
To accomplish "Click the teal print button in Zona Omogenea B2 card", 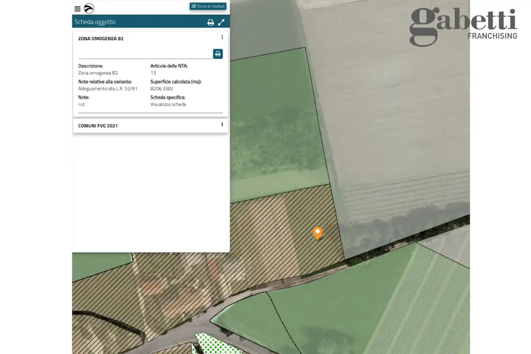I will [x=218, y=54].
